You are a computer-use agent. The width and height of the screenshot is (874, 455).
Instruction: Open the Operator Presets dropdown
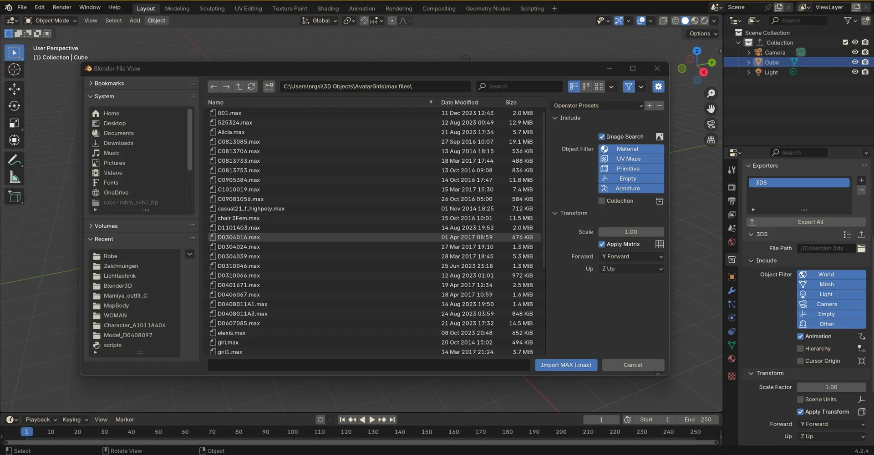(598, 105)
